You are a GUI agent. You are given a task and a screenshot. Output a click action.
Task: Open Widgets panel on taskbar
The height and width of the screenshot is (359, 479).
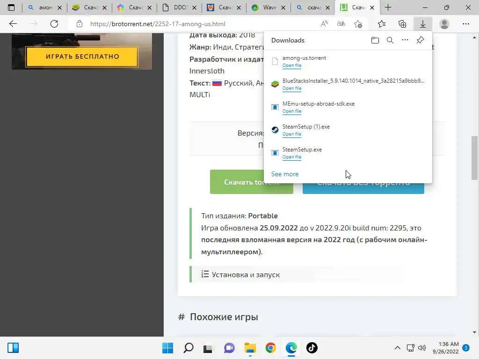(13, 348)
